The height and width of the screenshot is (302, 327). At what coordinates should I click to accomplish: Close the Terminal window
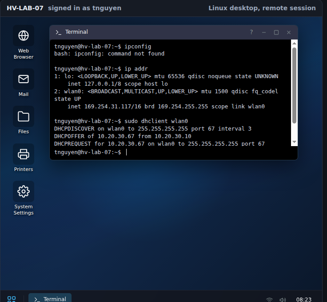click(x=289, y=32)
